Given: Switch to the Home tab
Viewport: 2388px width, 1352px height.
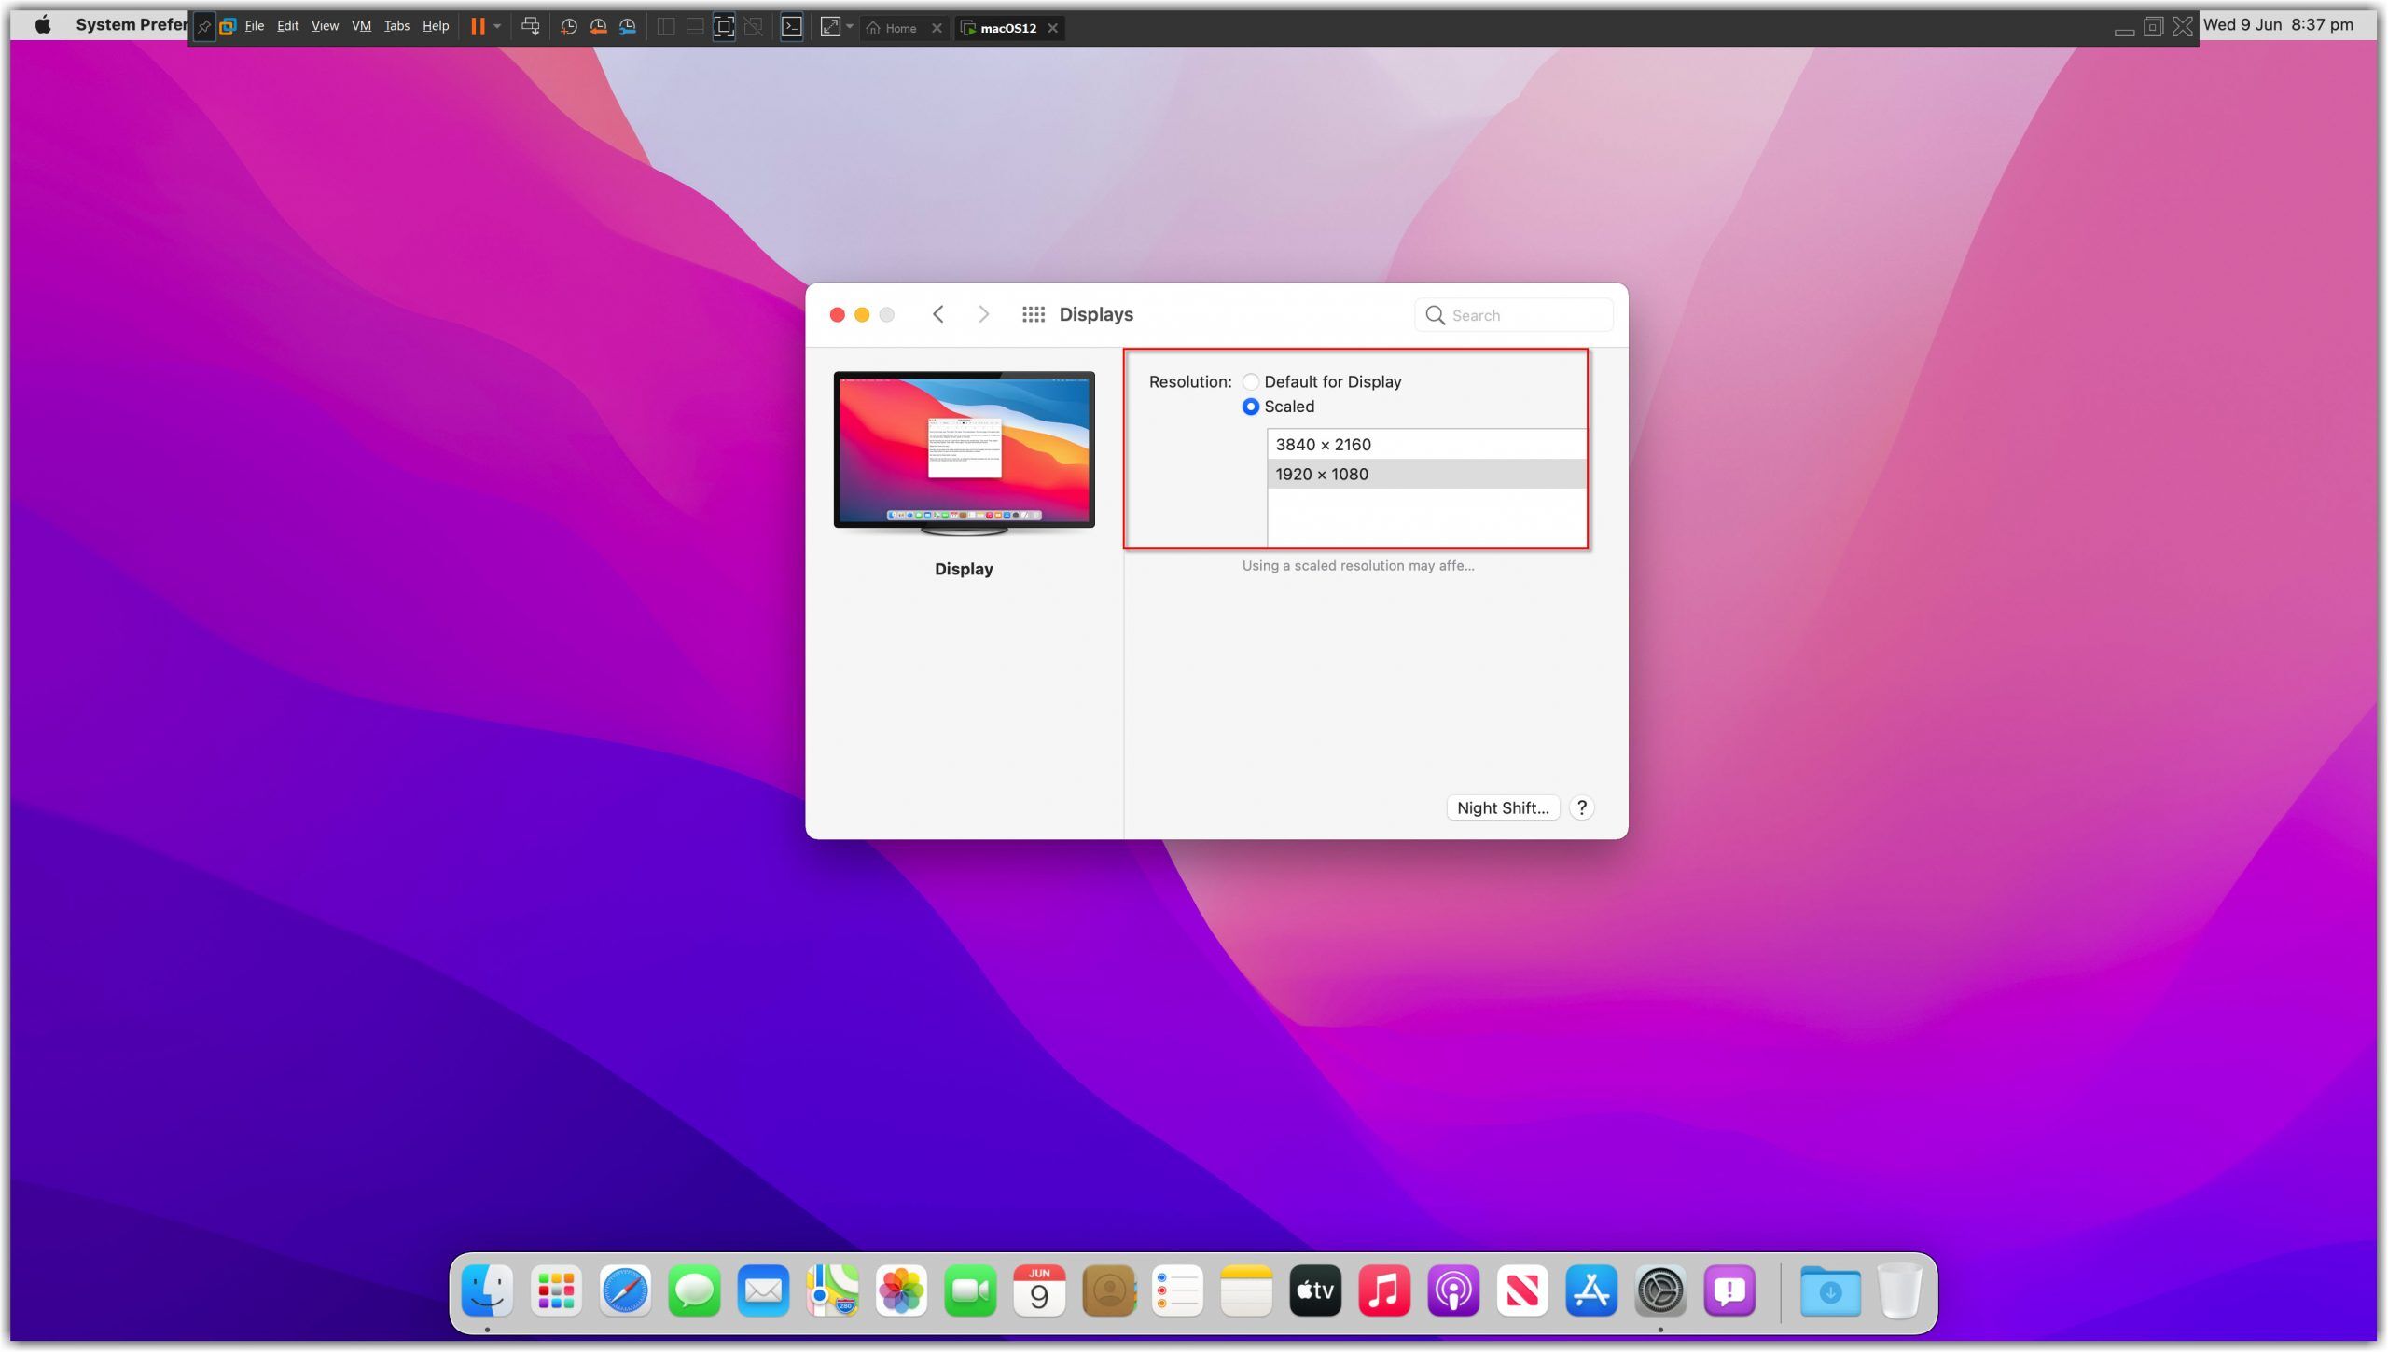Looking at the screenshot, I should (900, 28).
